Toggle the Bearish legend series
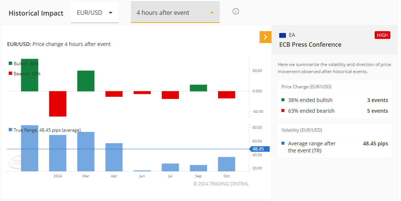The height and width of the screenshot is (201, 401). [x=25, y=73]
